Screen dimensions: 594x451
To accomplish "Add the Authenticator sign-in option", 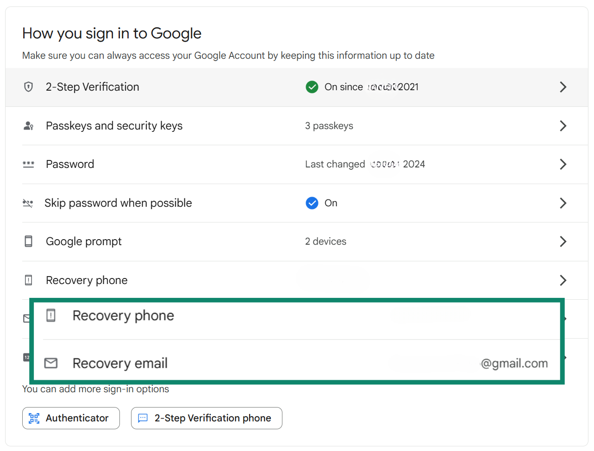I will 71,418.
